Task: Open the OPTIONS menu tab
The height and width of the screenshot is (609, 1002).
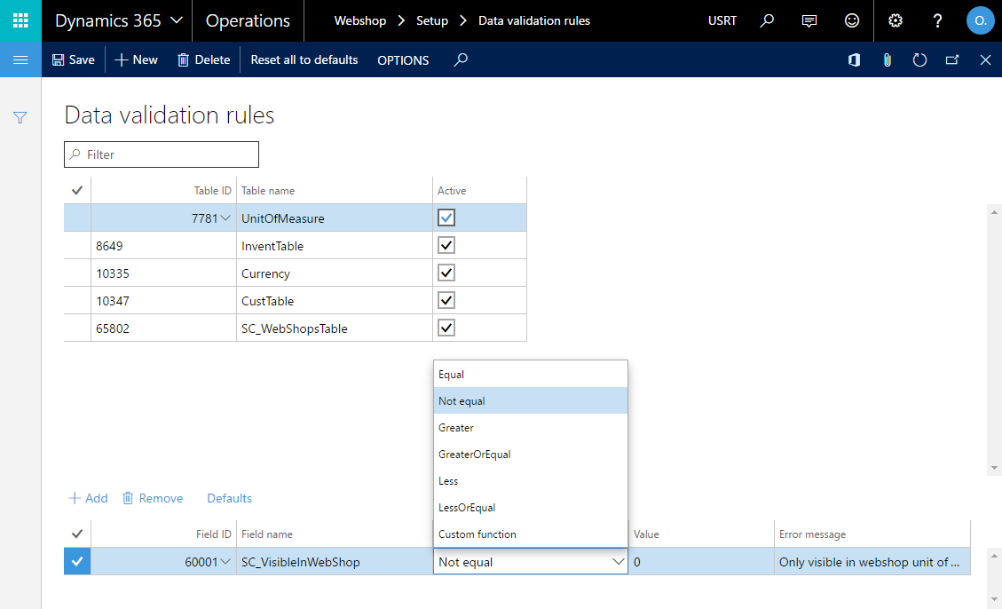Action: 402,59
